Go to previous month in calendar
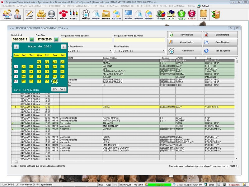The image size is (249, 187). [x=16, y=46]
